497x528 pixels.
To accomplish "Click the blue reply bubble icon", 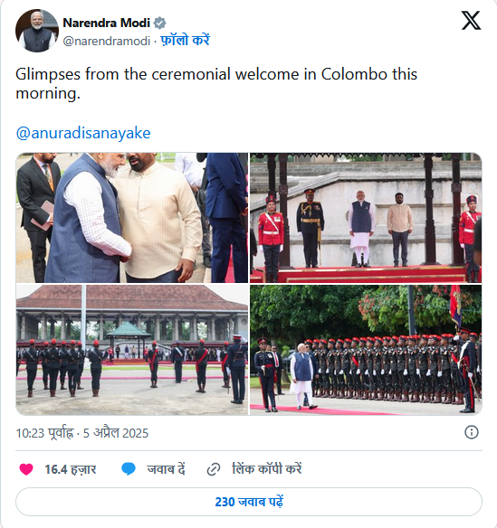I will coord(129,469).
